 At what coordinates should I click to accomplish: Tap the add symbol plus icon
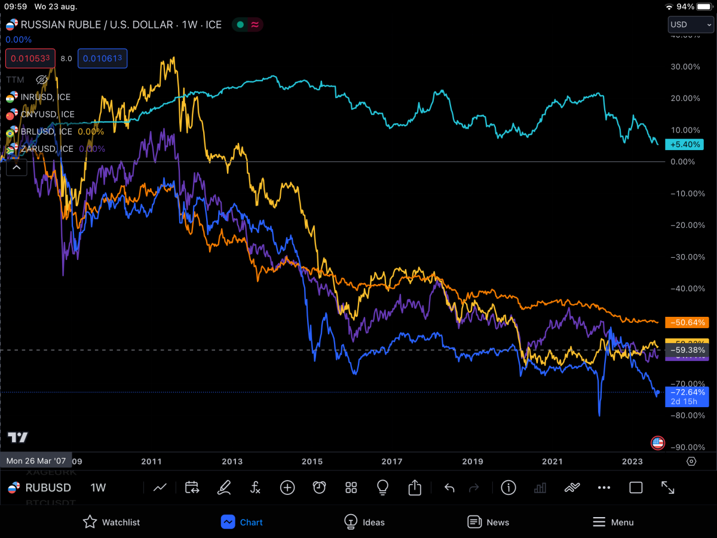pyautogui.click(x=287, y=488)
